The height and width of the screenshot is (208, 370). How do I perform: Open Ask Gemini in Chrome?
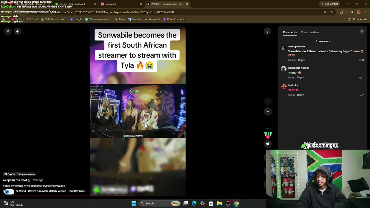tap(329, 4)
